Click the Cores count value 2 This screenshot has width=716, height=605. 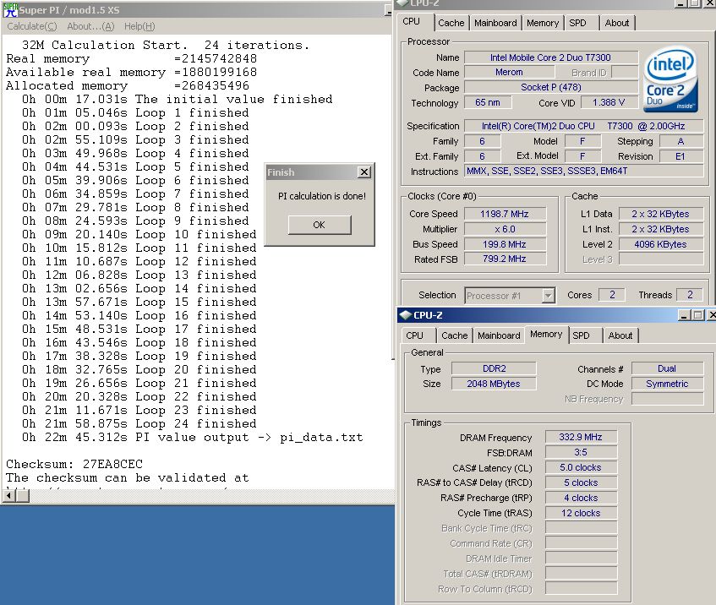(x=612, y=295)
